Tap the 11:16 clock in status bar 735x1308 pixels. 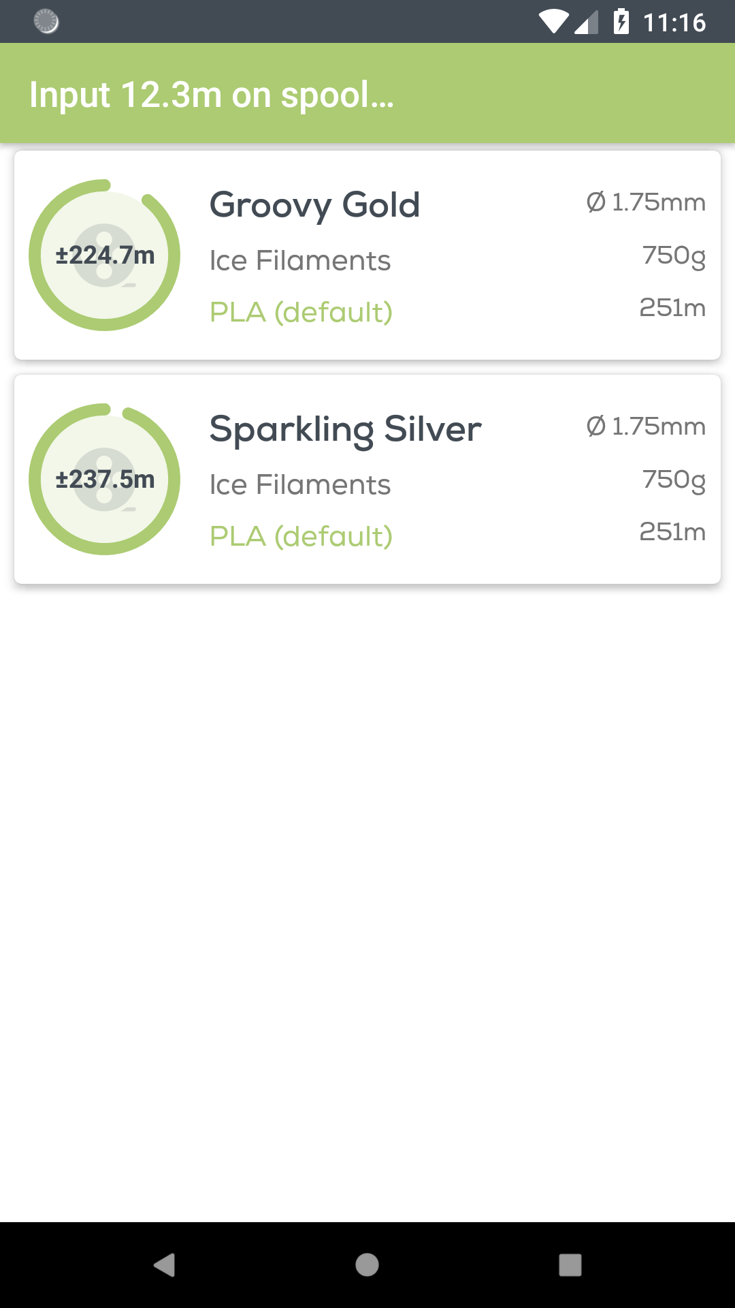[674, 22]
